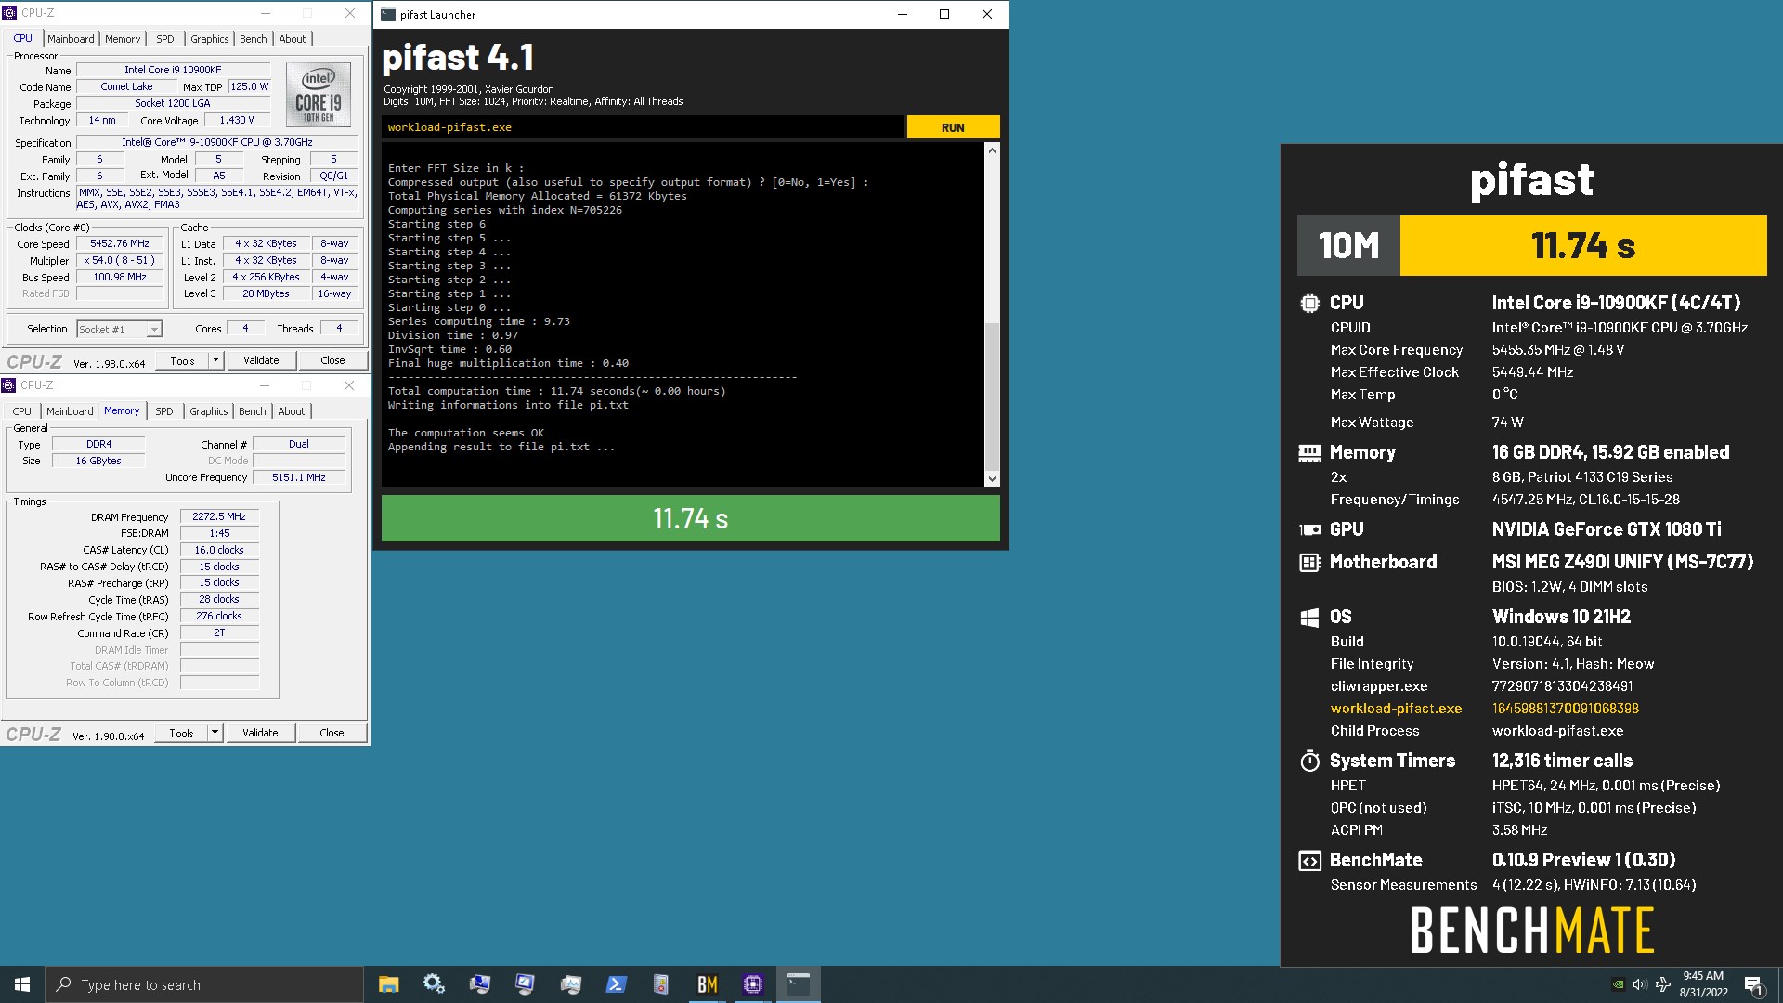Open the Settings gear icon in taskbar
Image resolution: width=1783 pixels, height=1003 pixels.
click(x=434, y=984)
